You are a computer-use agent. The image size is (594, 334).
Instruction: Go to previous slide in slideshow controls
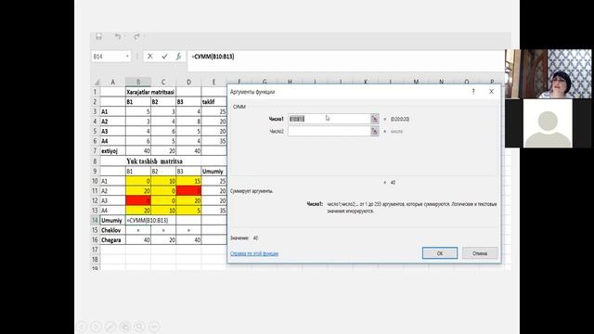[82, 327]
